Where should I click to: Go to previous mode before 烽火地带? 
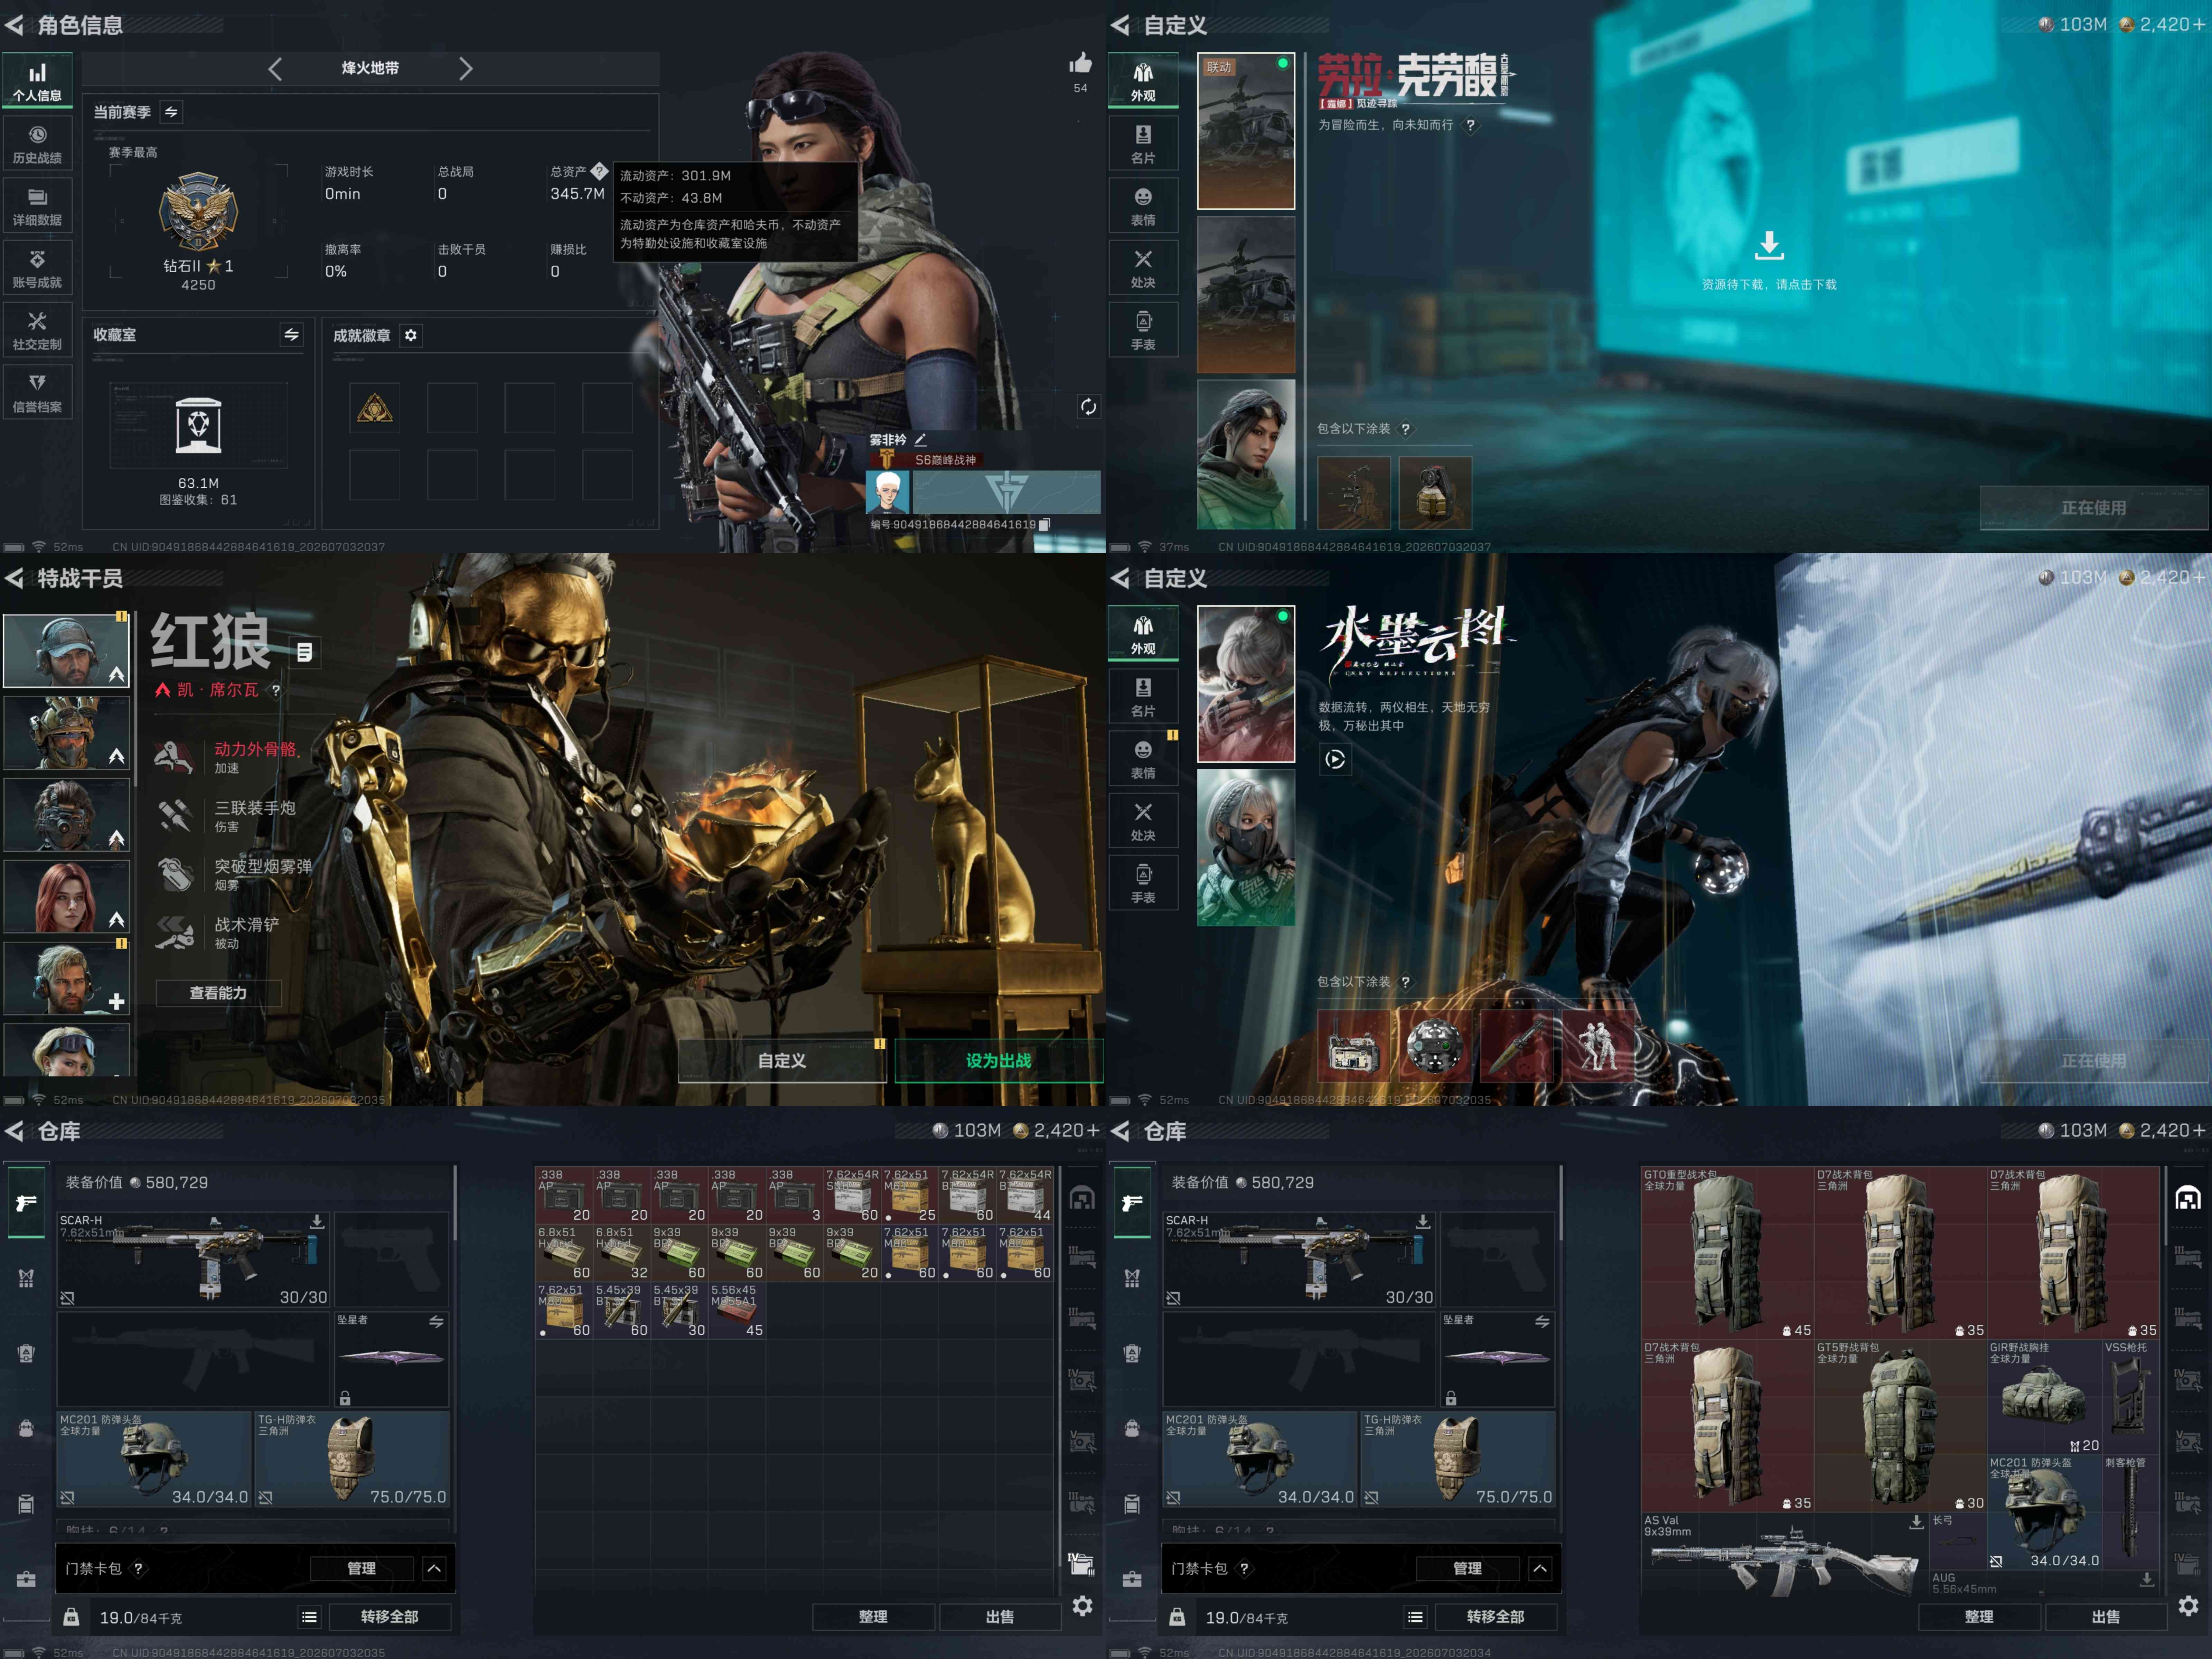(275, 68)
